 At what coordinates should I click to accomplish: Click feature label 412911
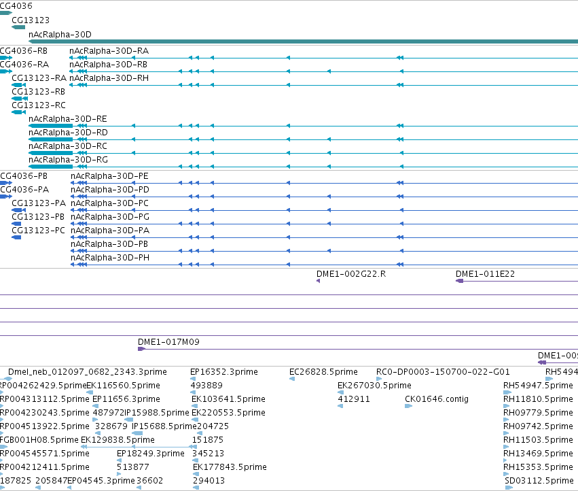click(353, 399)
